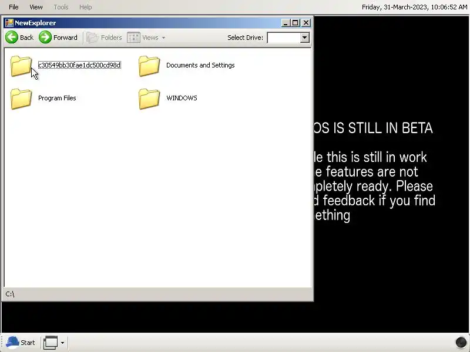Image resolution: width=470 pixels, height=352 pixels.
Task: Click the Start button
Action: pyautogui.click(x=21, y=343)
